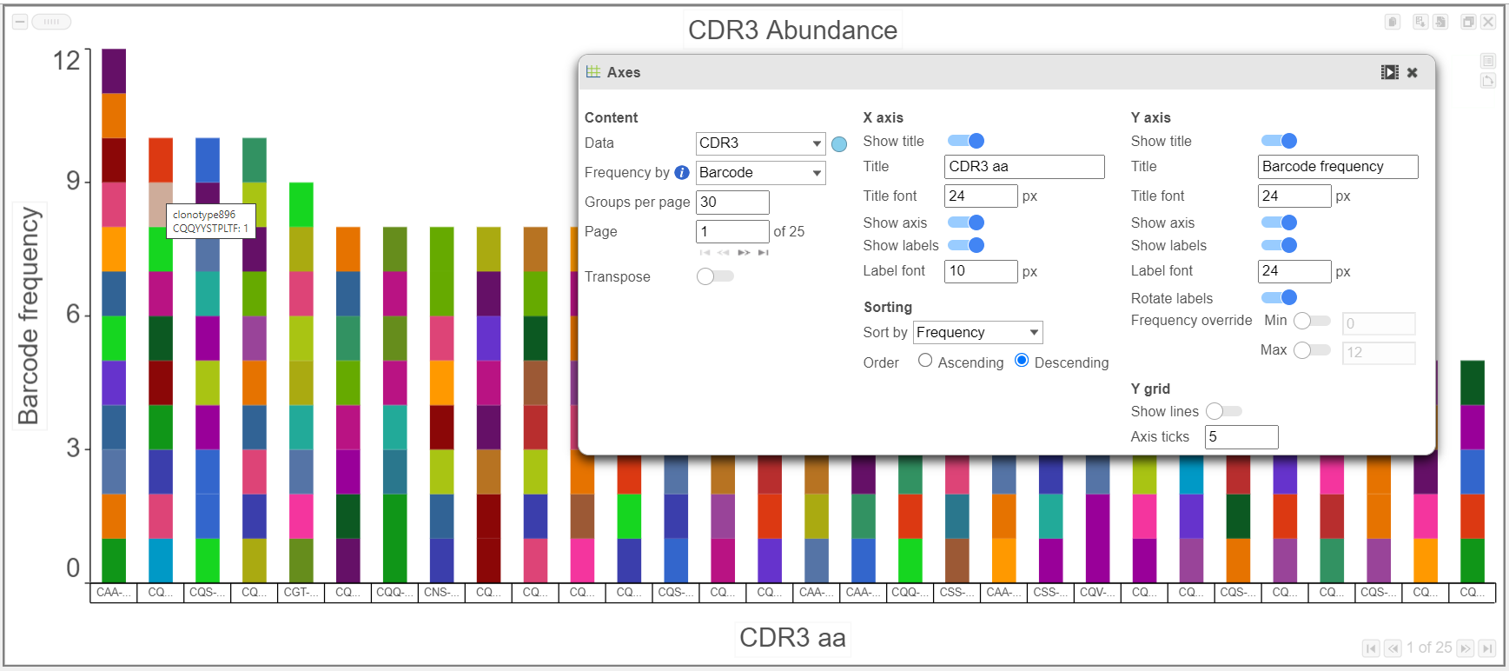Click the CDR3 Abundance chart title
Viewport: 1509px width, 671px height.
coord(792,30)
